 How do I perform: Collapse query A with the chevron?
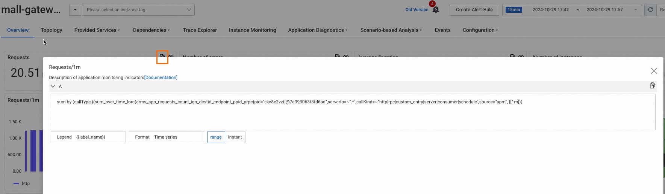pos(53,87)
